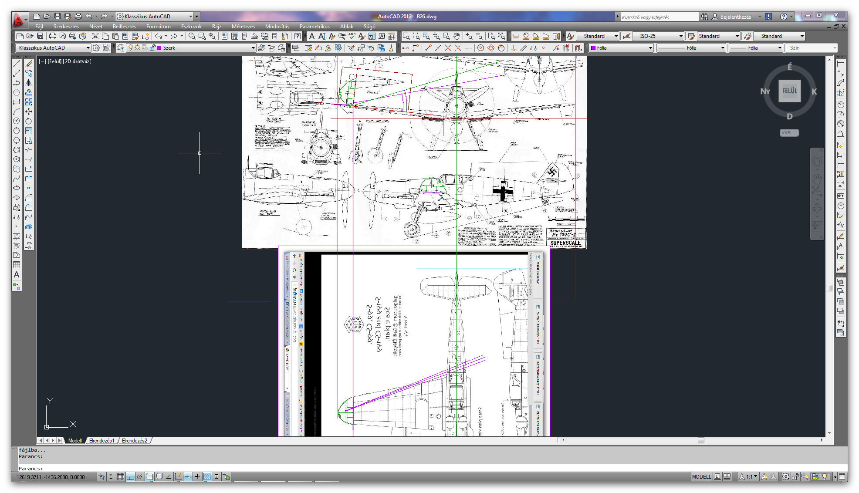Click the Multiline Text tool
Image resolution: width=859 pixels, height=493 pixels.
(x=17, y=275)
